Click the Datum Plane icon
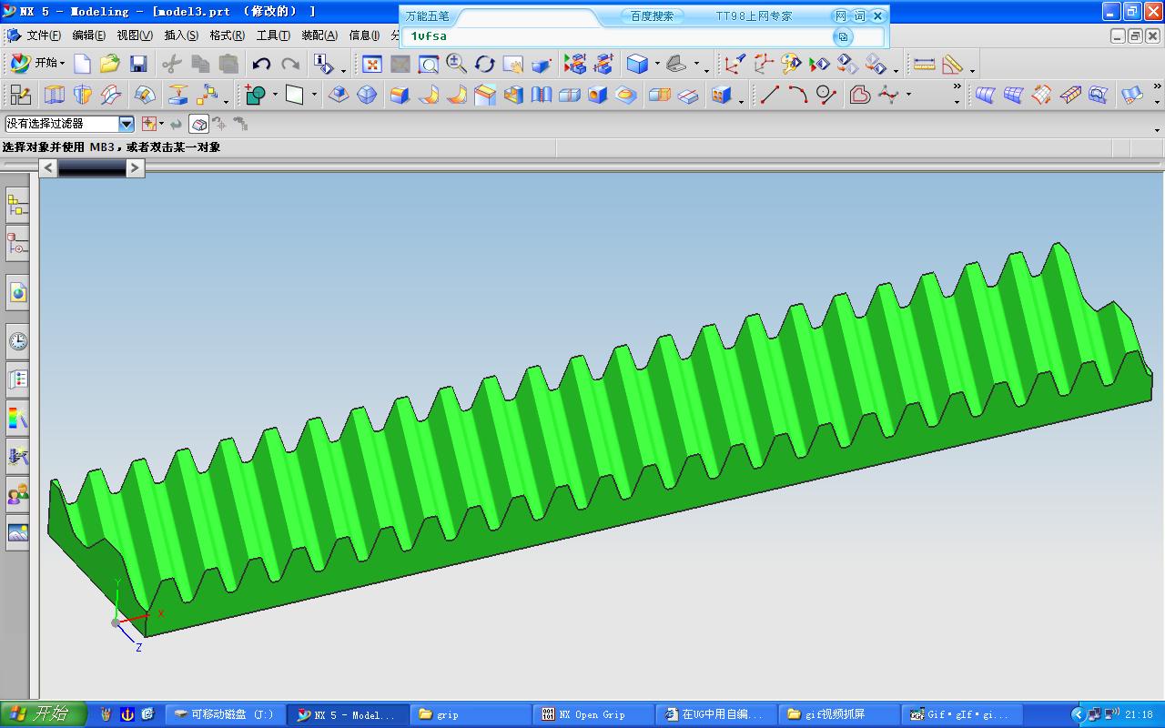Image resolution: width=1165 pixels, height=728 pixels. pyautogui.click(x=295, y=95)
